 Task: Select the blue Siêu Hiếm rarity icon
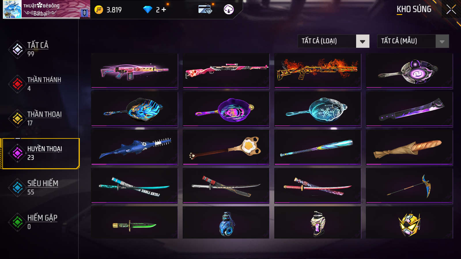[18, 188]
